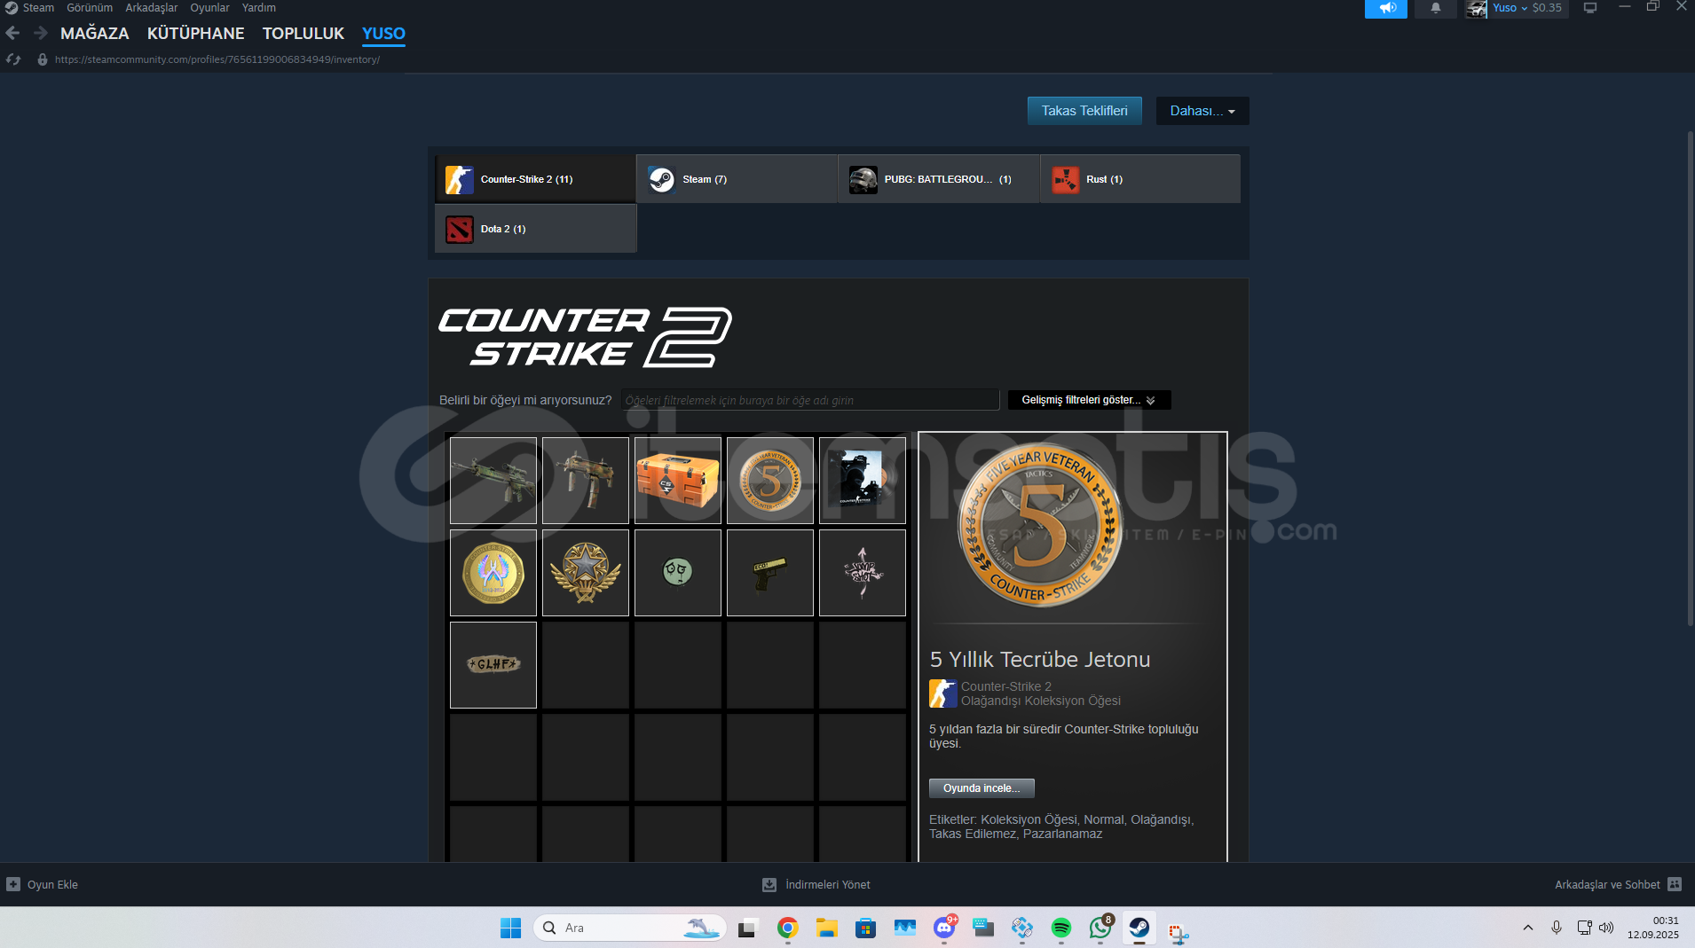Click the Big Picture monitor icon
The width and height of the screenshot is (1695, 948).
click(1590, 8)
